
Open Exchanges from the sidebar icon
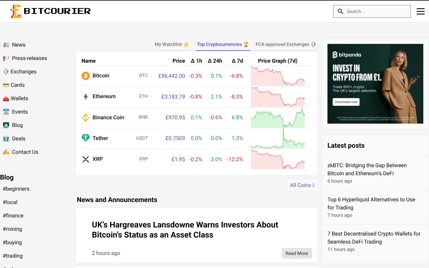(6, 71)
